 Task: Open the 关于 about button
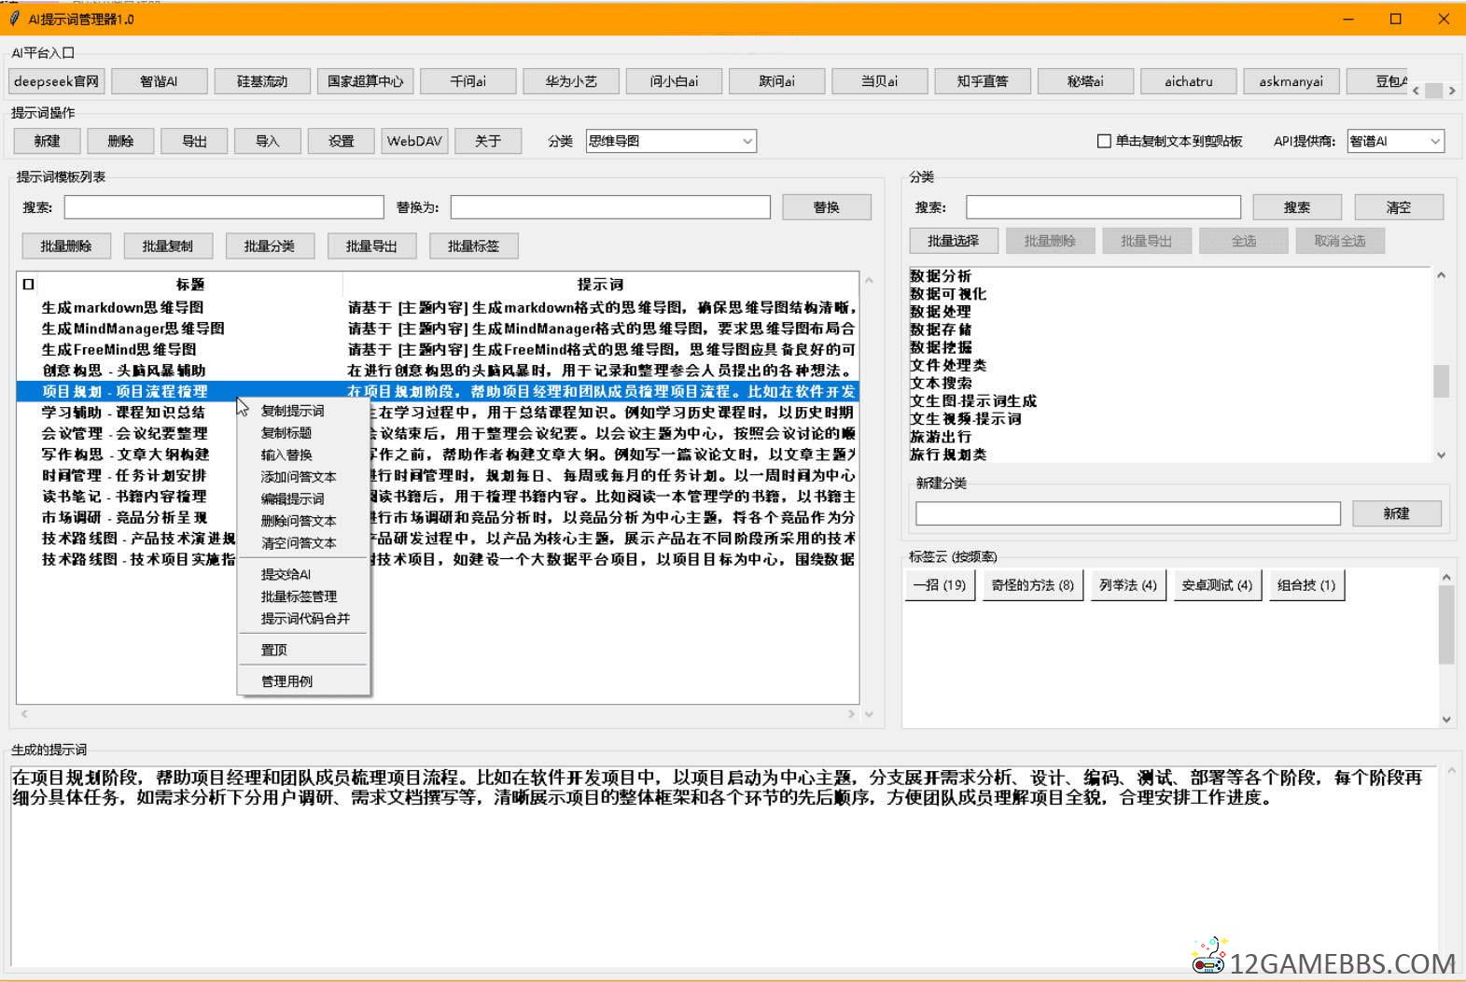coord(488,141)
